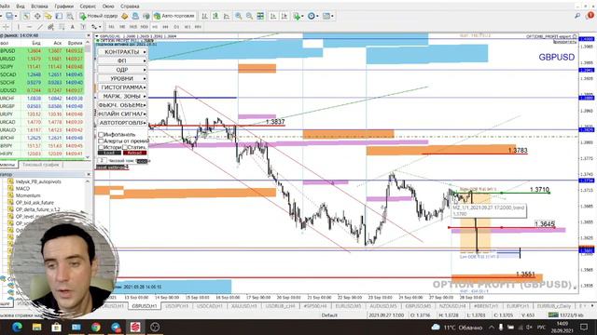Click the 1.2648 bid price cell

click(x=34, y=74)
